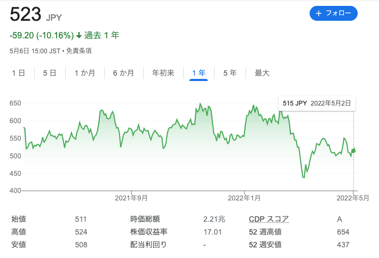Click the 時価総額 value 2.21兆
The width and height of the screenshot is (379, 258).
coord(215,219)
